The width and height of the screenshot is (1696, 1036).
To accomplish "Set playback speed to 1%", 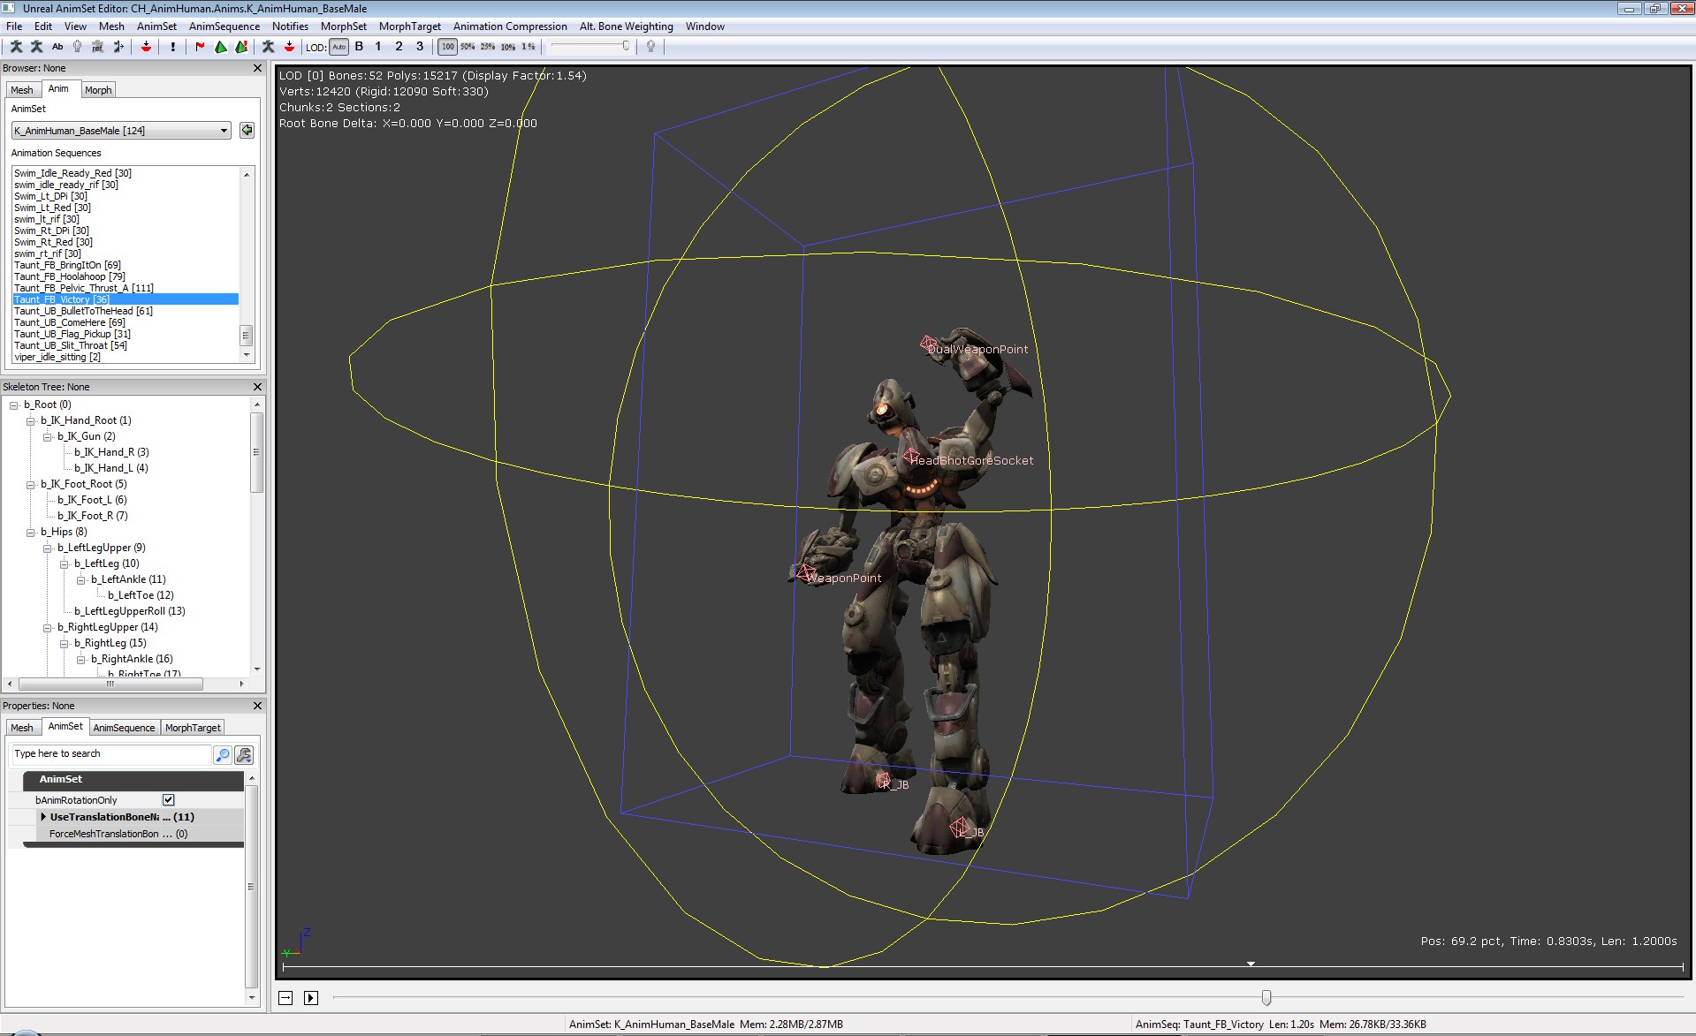I will (529, 47).
